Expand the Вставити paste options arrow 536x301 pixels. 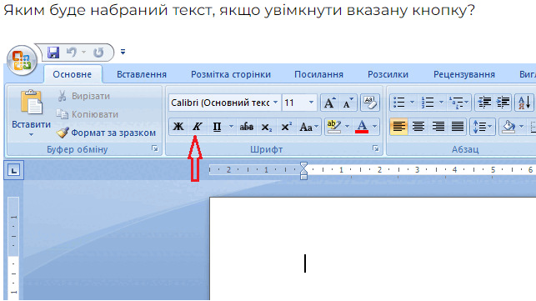tap(31, 135)
